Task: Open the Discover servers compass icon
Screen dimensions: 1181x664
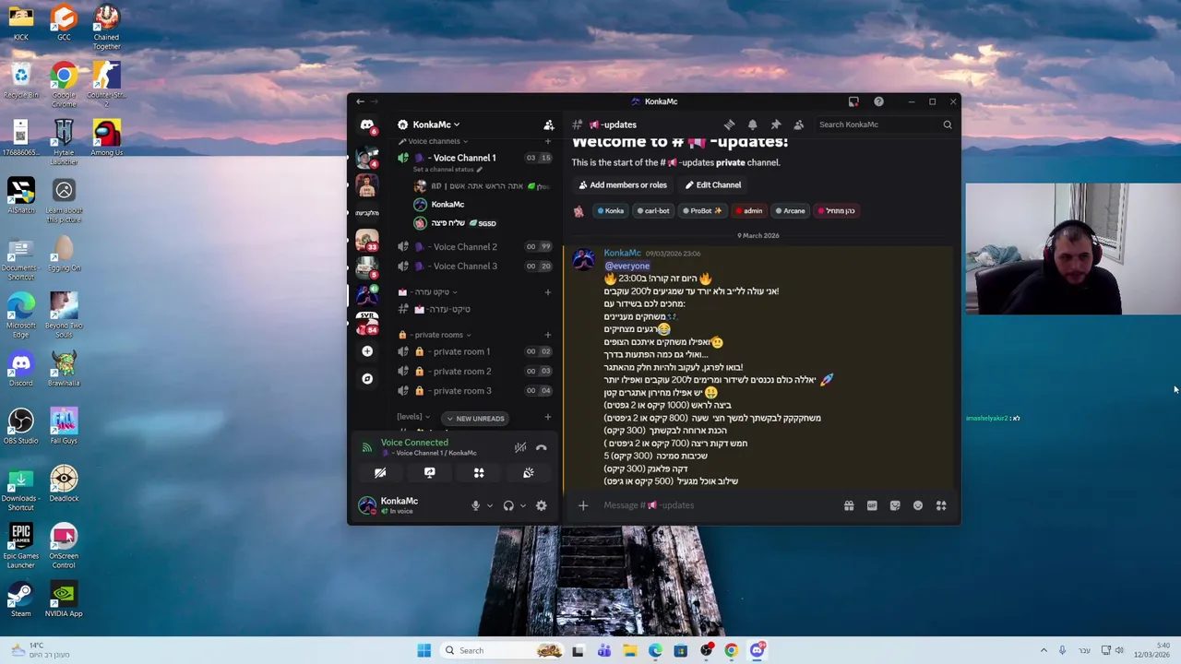Action: [367, 379]
